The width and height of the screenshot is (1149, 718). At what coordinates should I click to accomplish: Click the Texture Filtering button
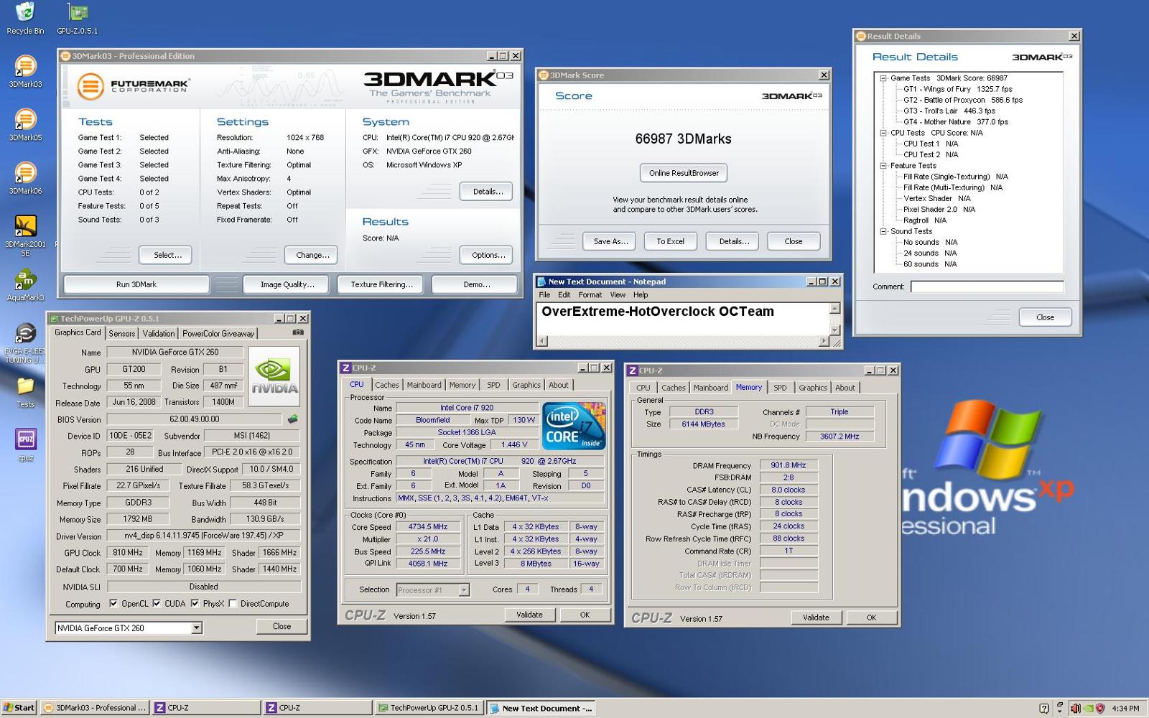click(381, 284)
